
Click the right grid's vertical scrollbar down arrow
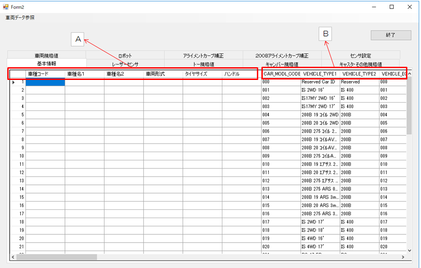coord(409,250)
